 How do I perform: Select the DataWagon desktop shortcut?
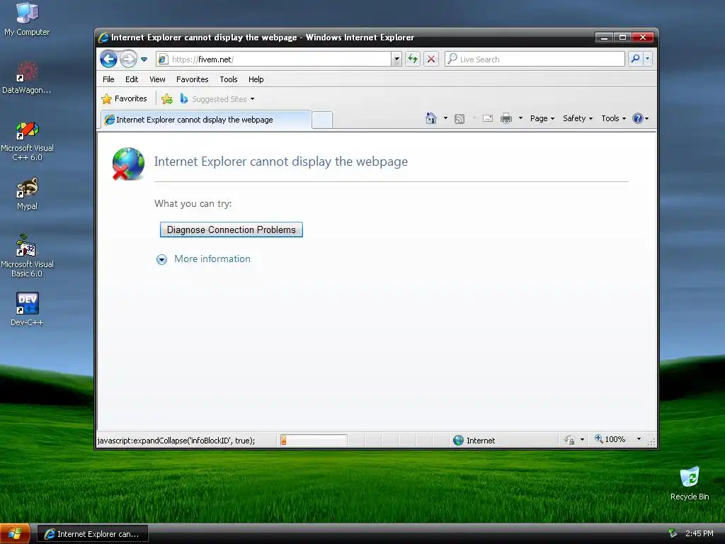[x=27, y=78]
